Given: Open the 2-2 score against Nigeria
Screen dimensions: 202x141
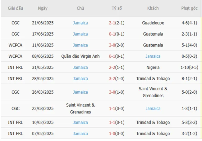Looking at the screenshot, I should click(x=112, y=68).
